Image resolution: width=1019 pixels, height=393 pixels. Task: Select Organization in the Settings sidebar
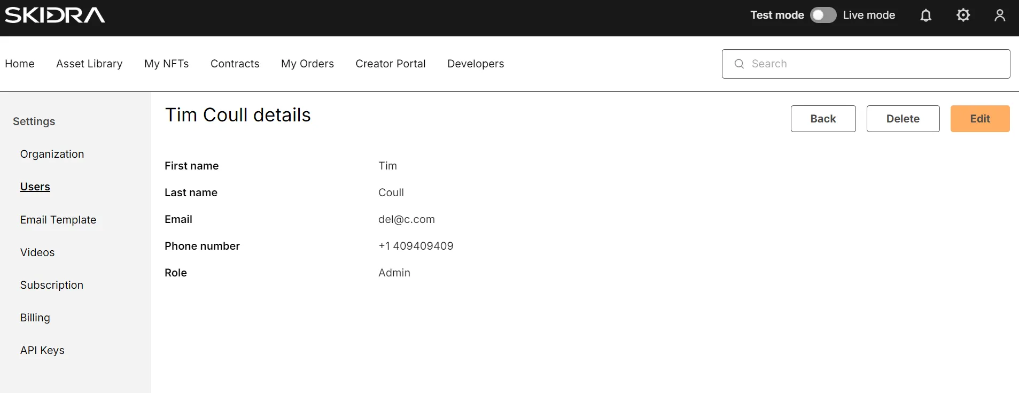point(52,154)
